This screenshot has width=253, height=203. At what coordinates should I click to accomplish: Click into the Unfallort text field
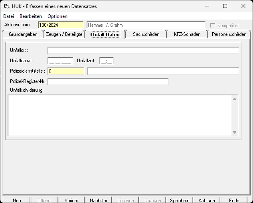click(x=143, y=50)
